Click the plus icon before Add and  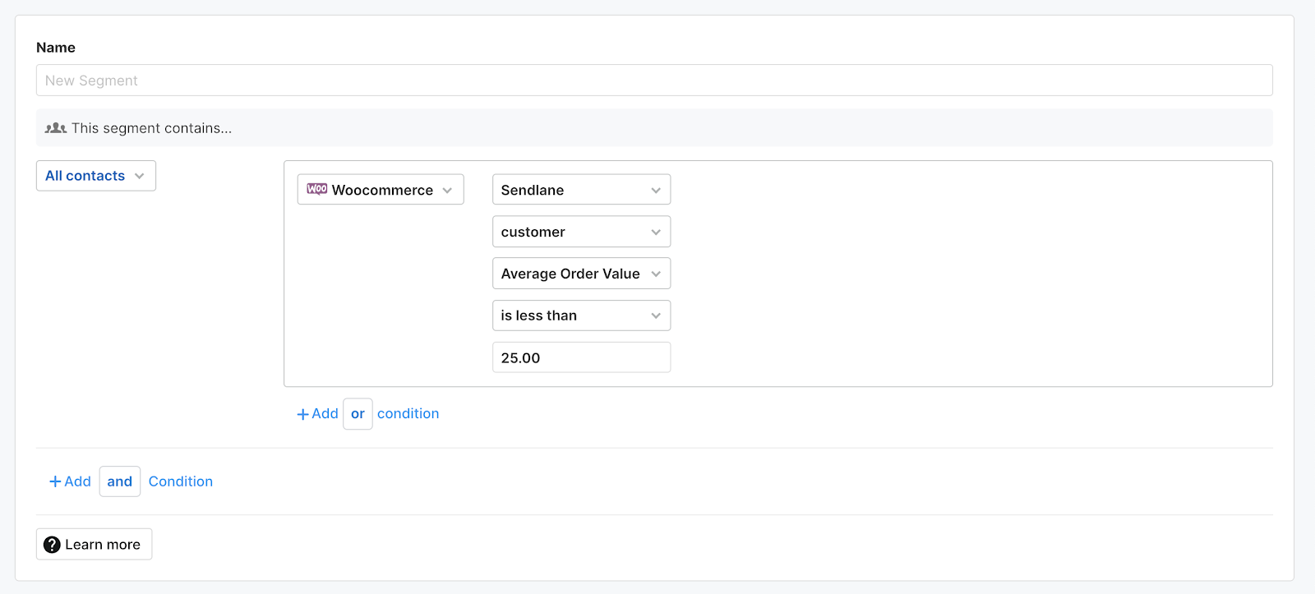pos(55,481)
